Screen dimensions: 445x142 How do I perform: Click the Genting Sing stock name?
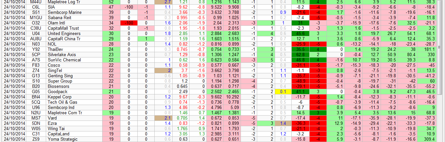point(60,76)
